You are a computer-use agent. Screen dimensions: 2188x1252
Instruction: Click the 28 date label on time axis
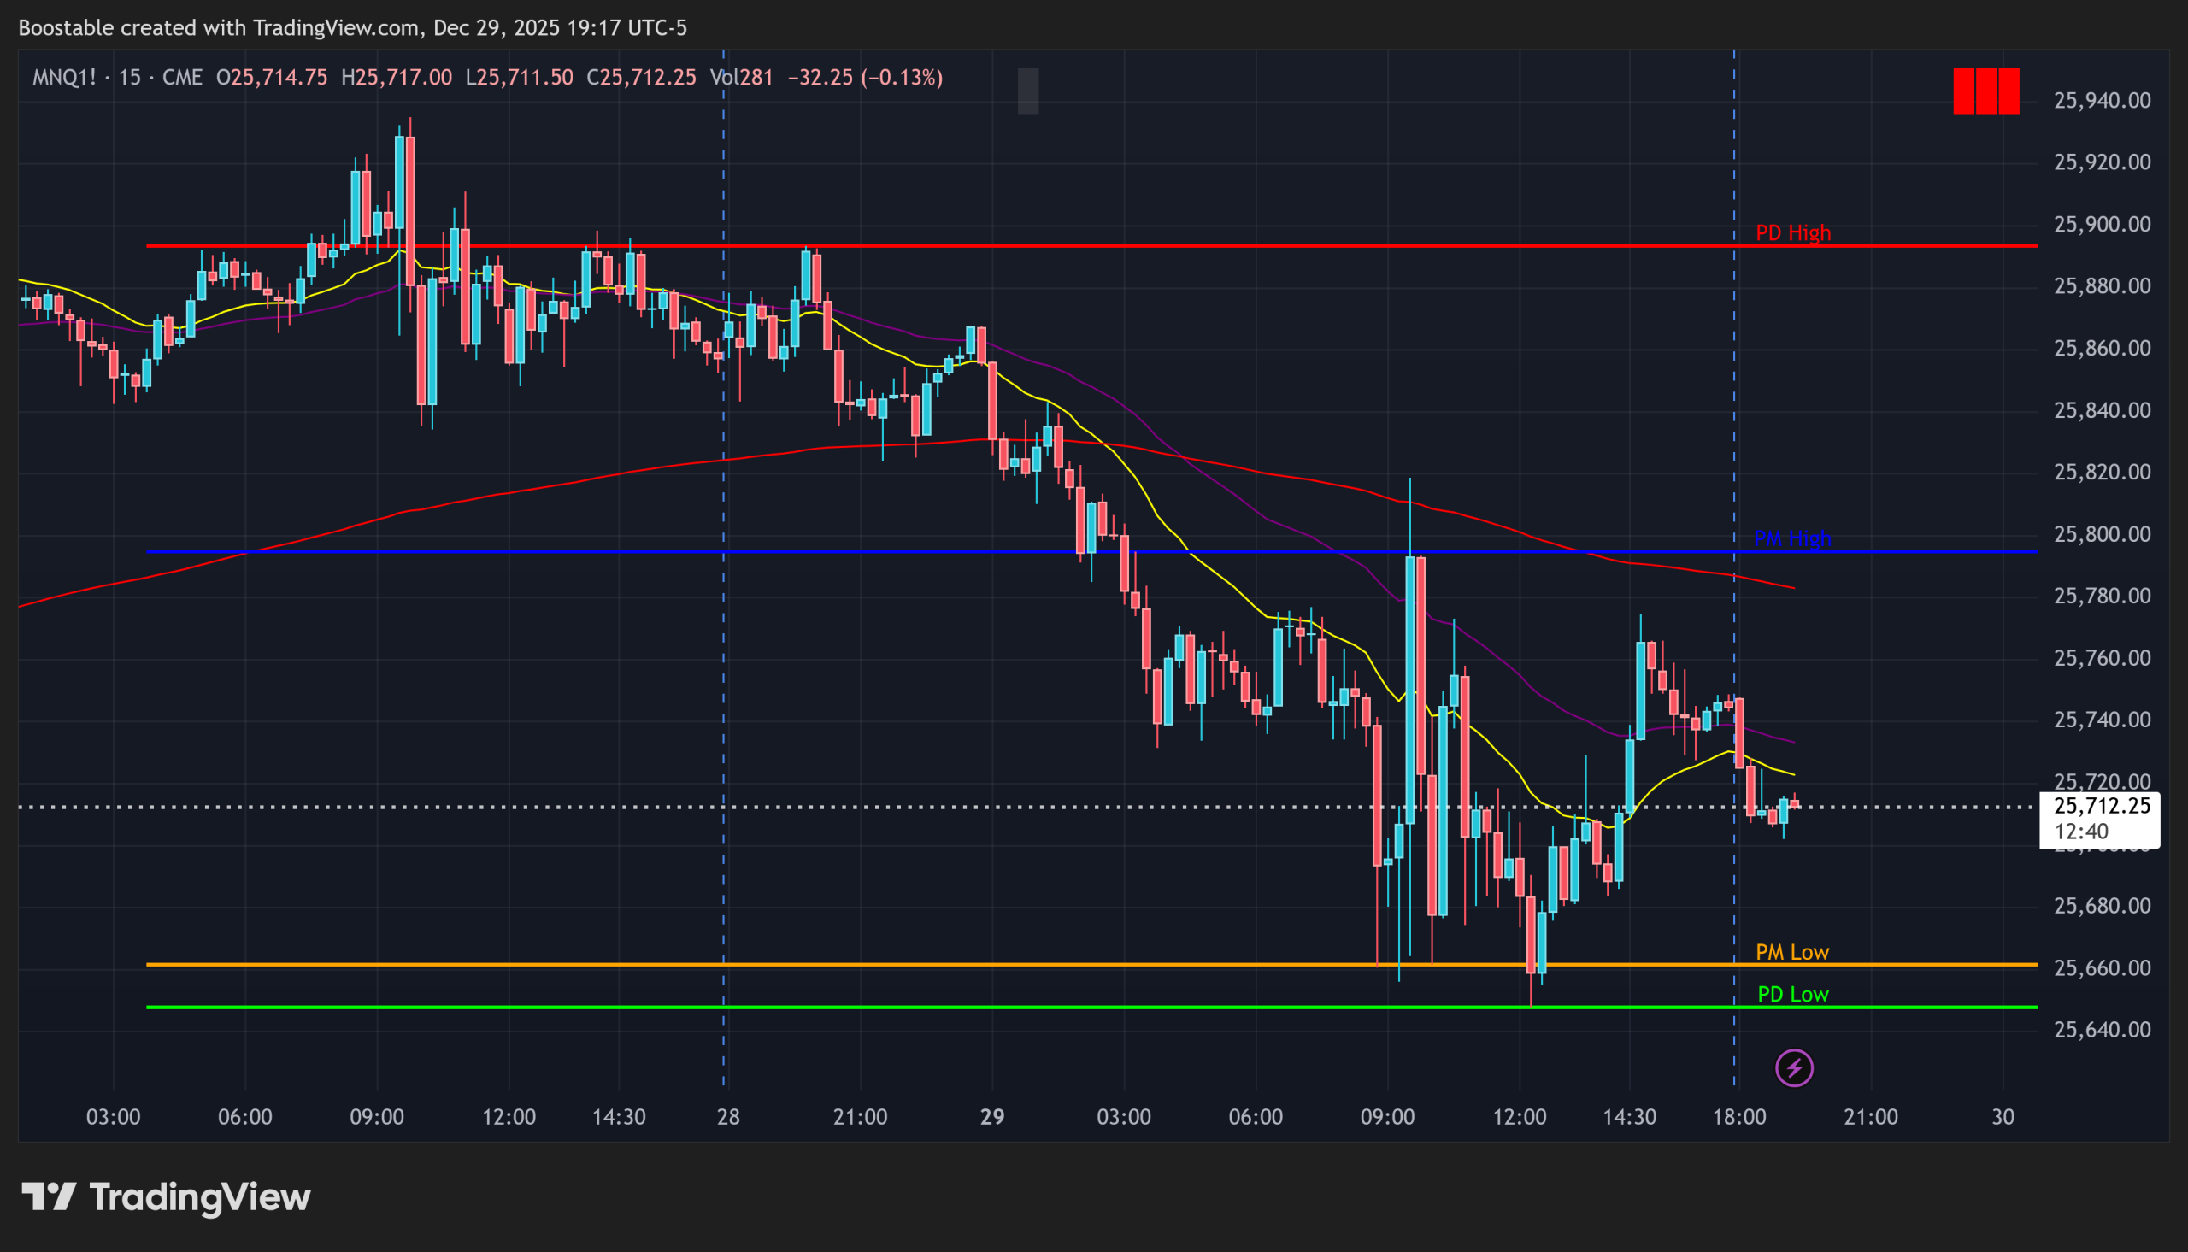pos(728,1117)
